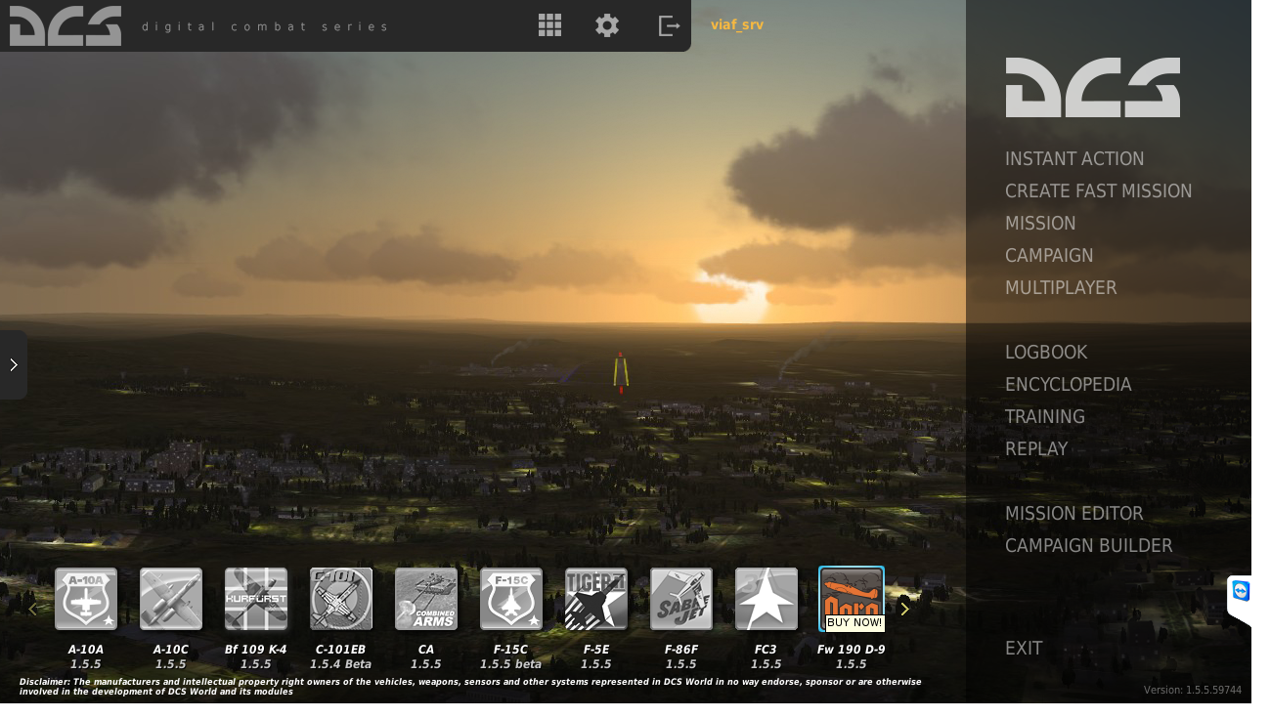Open the Replay menu item
This screenshot has height=718, width=1270.
pos(1036,449)
